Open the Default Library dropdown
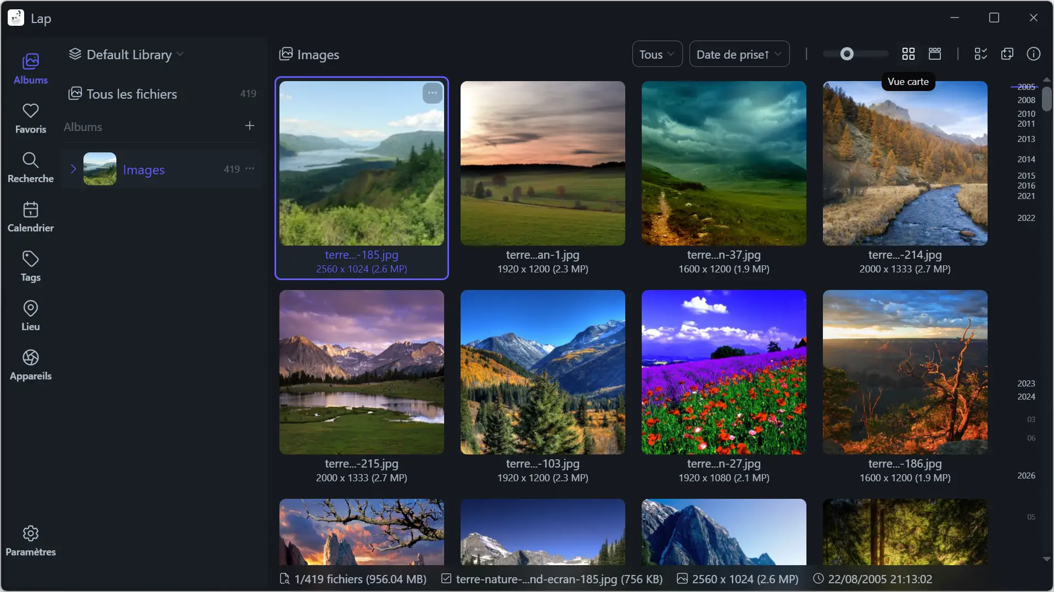This screenshot has width=1054, height=592. coord(126,54)
